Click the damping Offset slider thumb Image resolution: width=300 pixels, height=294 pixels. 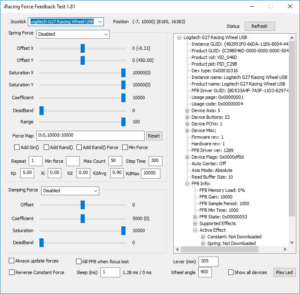click(x=83, y=205)
